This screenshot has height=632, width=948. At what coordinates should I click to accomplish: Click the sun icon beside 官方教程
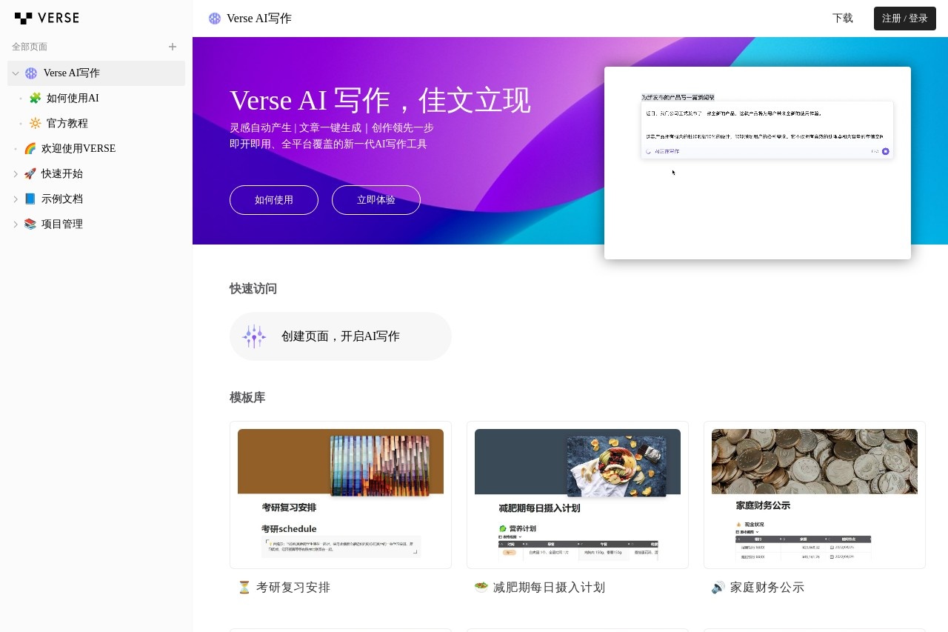35,123
